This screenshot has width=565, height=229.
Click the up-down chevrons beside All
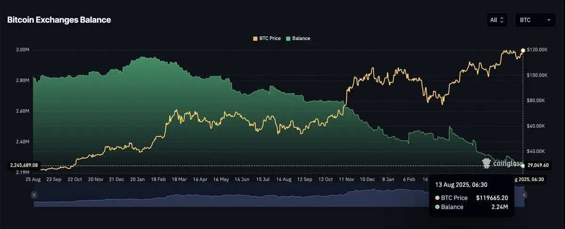[501, 20]
